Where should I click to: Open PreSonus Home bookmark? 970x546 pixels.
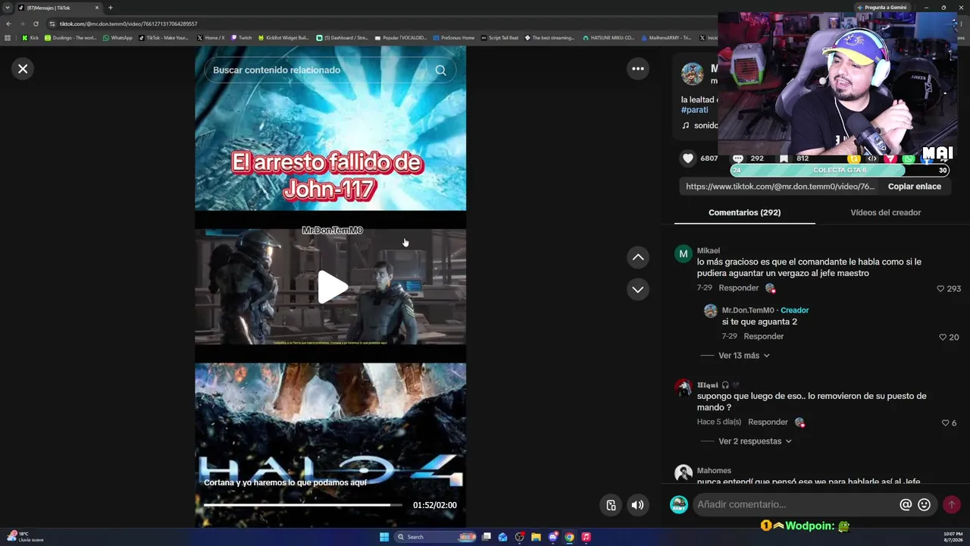453,38
